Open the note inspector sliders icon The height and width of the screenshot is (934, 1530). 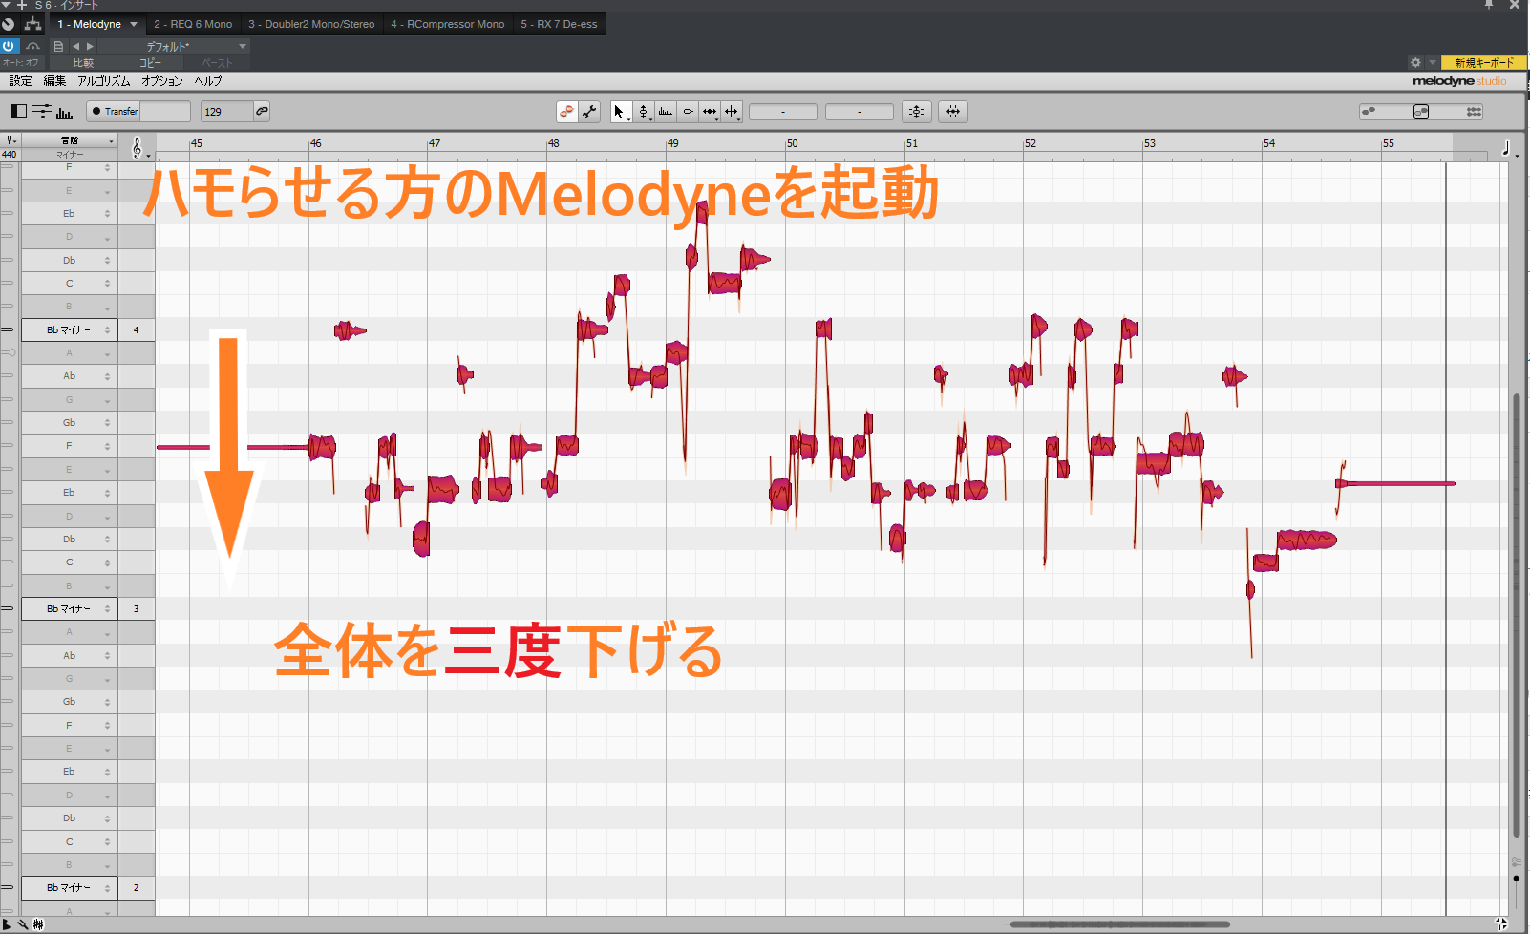tap(42, 112)
